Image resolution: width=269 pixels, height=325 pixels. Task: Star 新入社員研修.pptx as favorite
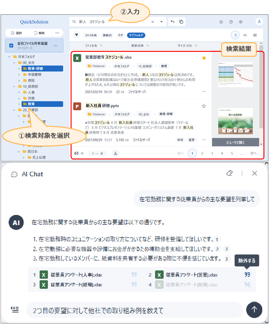tap(204, 106)
